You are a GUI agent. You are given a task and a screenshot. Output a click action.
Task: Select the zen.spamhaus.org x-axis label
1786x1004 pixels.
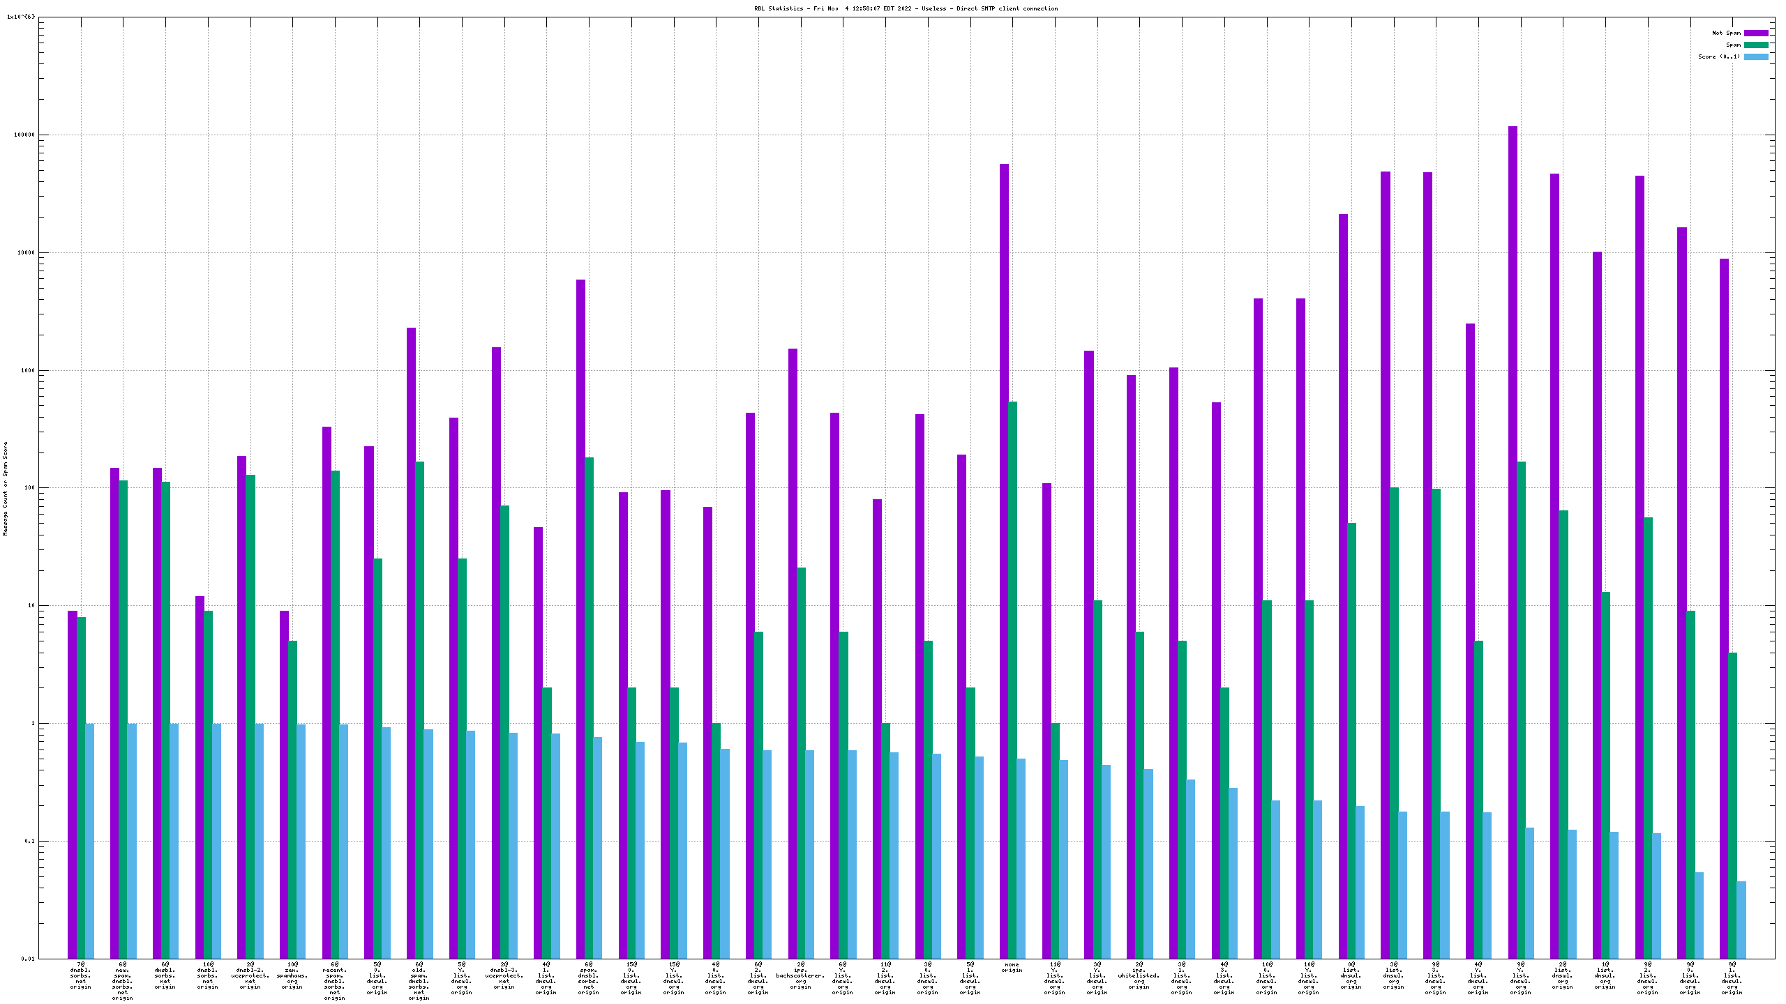[x=292, y=975]
